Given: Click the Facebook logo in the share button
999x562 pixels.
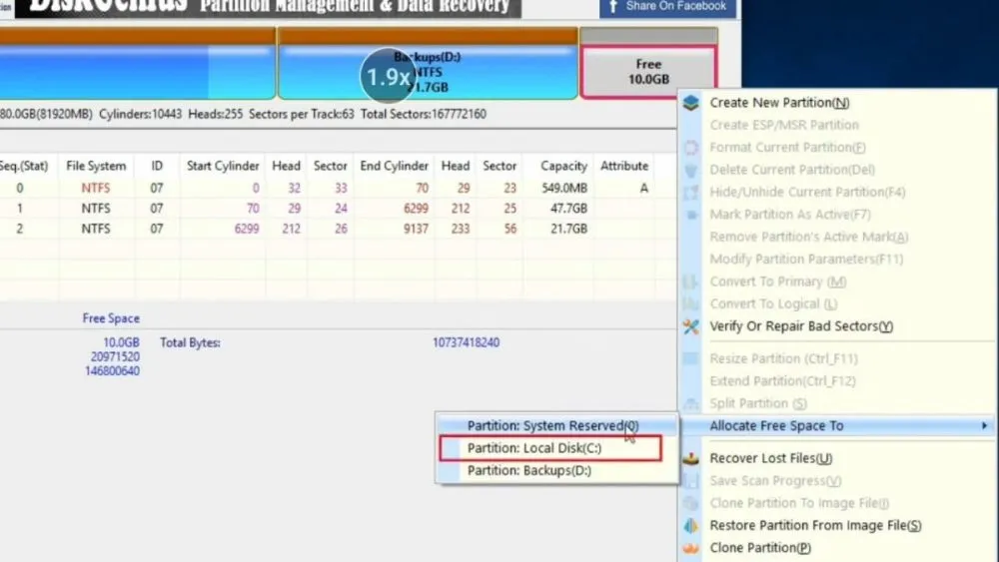Looking at the screenshot, I should (611, 6).
